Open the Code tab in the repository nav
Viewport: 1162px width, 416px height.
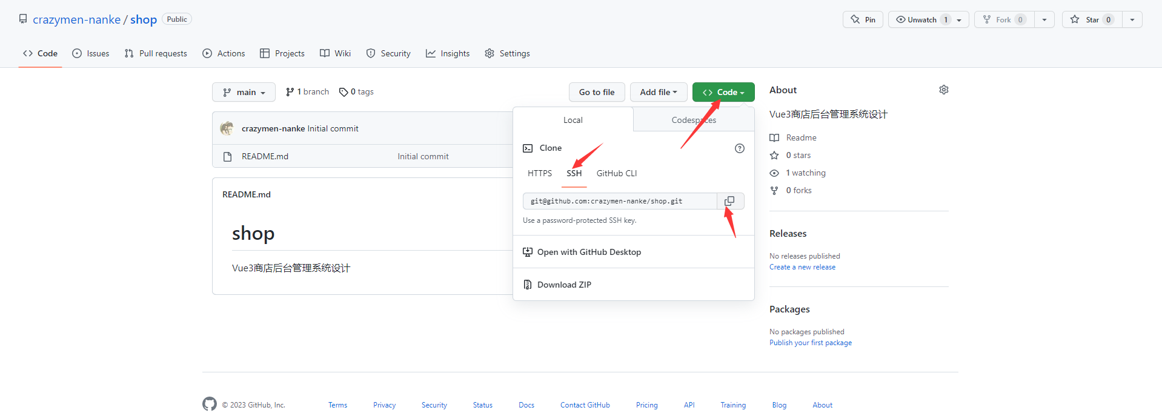point(40,53)
